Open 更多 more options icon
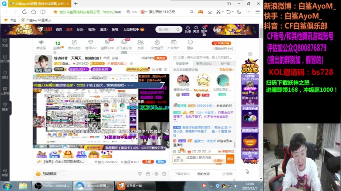The width and height of the screenshot is (341, 191). click(190, 44)
